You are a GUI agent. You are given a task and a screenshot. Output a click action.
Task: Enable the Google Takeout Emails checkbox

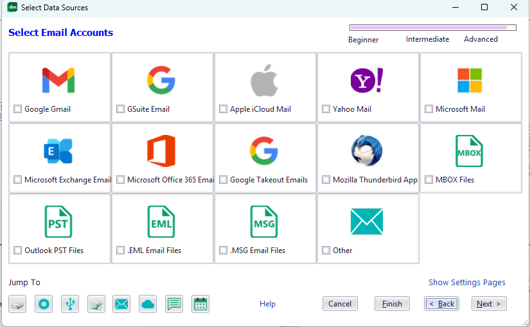[x=223, y=180]
